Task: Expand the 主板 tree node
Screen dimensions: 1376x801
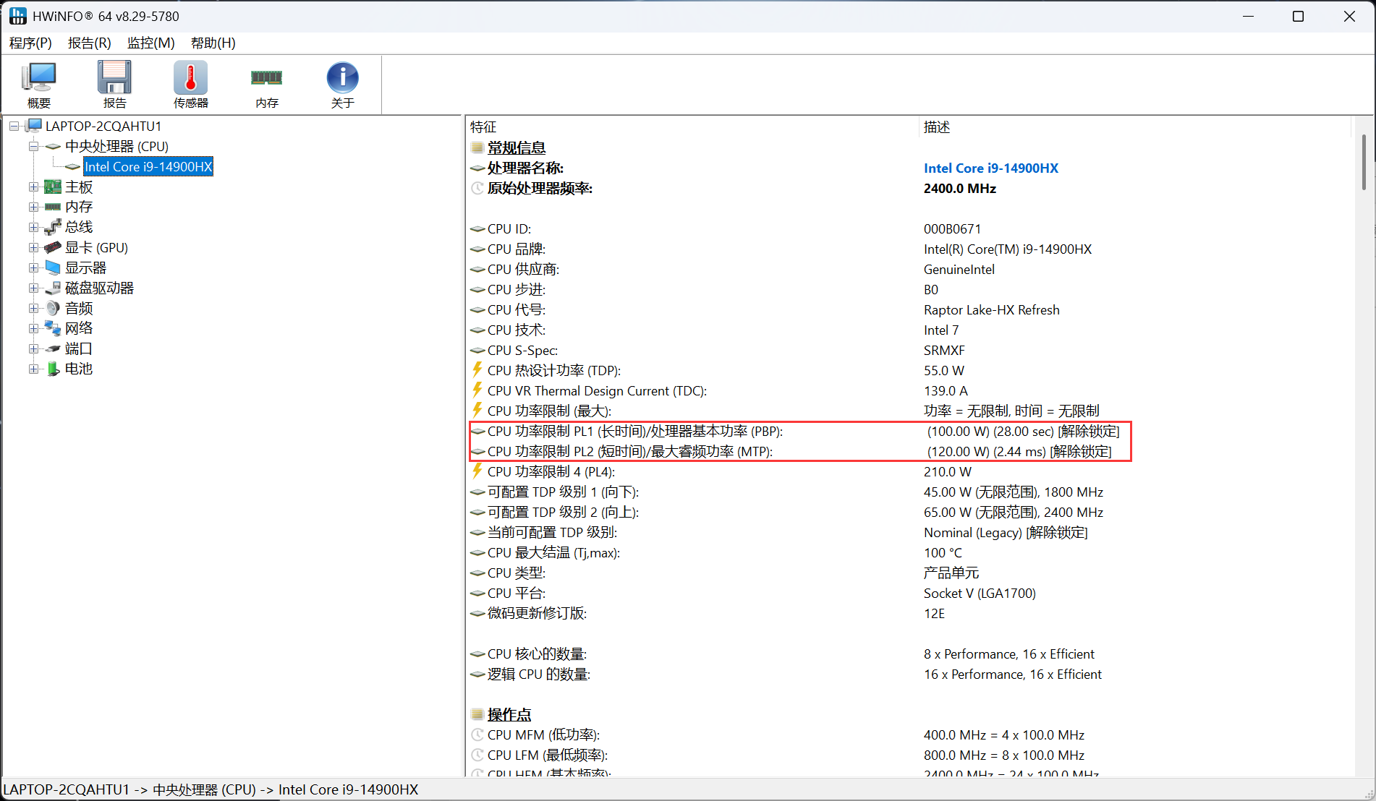Action: point(33,187)
